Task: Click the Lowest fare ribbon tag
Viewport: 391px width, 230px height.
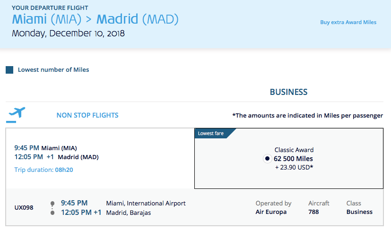Action: click(212, 134)
